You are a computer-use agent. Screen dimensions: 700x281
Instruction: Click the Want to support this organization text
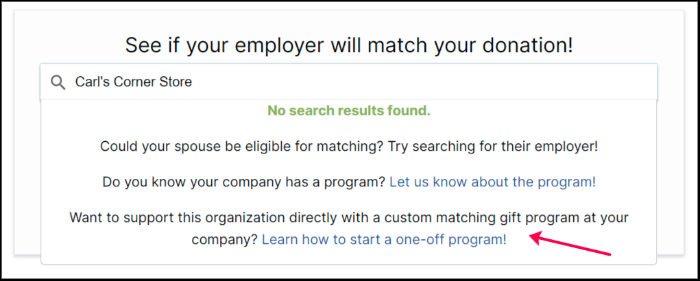(x=349, y=218)
